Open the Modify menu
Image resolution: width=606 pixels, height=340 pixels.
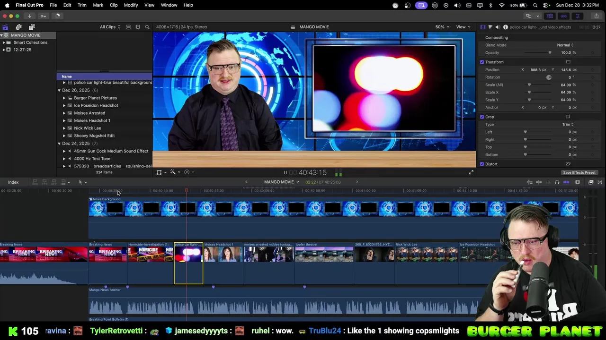(x=131, y=5)
